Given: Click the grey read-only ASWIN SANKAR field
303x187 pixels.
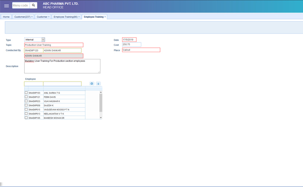Looking at the screenshot, I should tap(54, 56).
